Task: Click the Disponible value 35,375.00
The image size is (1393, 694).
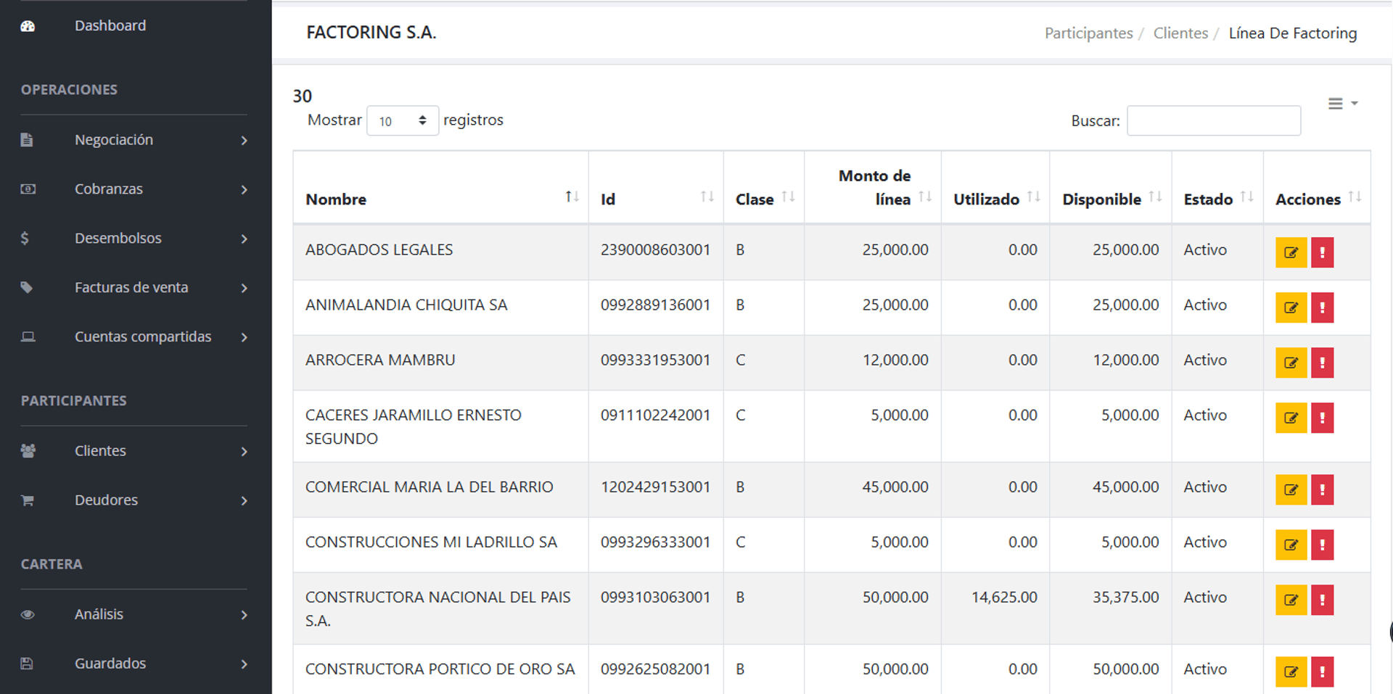Action: tap(1125, 598)
